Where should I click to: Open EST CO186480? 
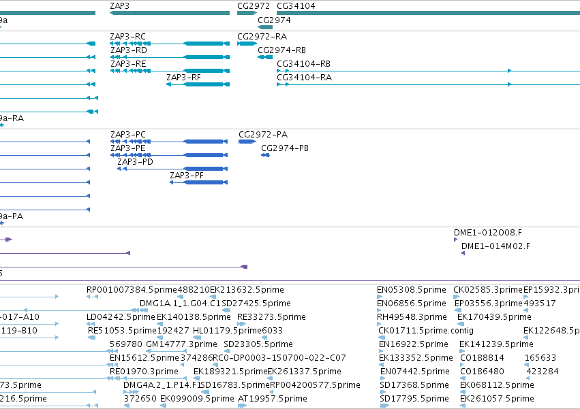482,372
